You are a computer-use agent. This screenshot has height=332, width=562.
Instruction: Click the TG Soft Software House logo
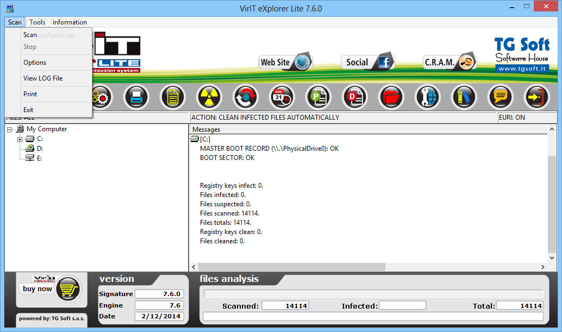tap(522, 55)
